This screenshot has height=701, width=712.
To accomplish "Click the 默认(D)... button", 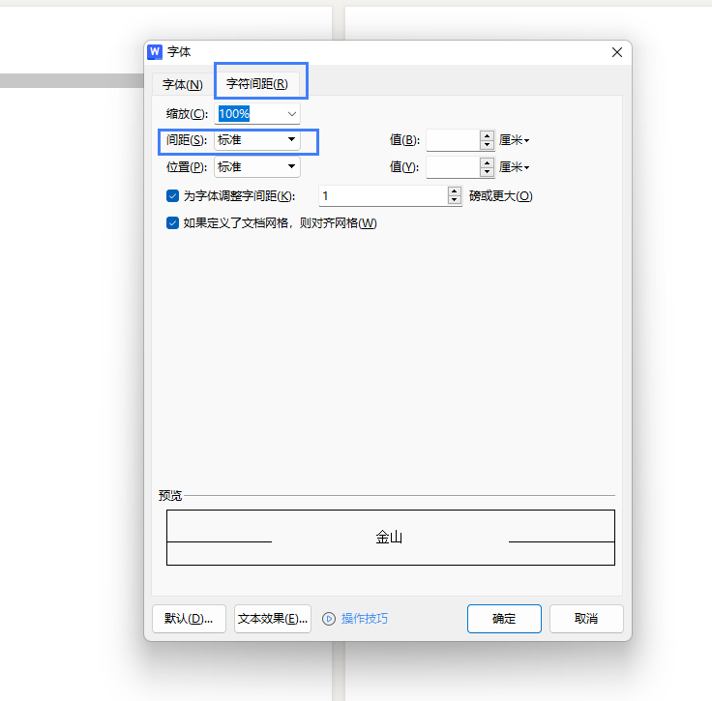I will [x=189, y=619].
